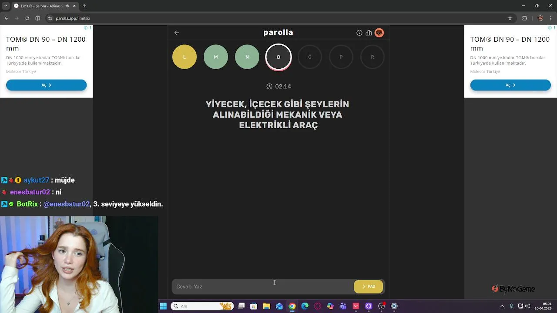Click the tray microphone icon

tap(511, 306)
